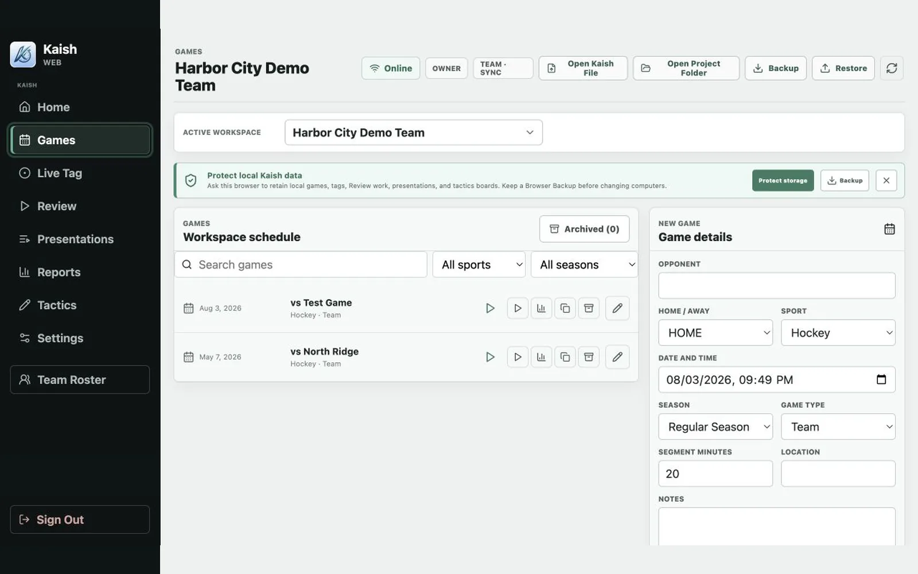Viewport: 918px width, 574px height.
Task: Click the plain play icon for North Ridge
Action: [x=490, y=357]
